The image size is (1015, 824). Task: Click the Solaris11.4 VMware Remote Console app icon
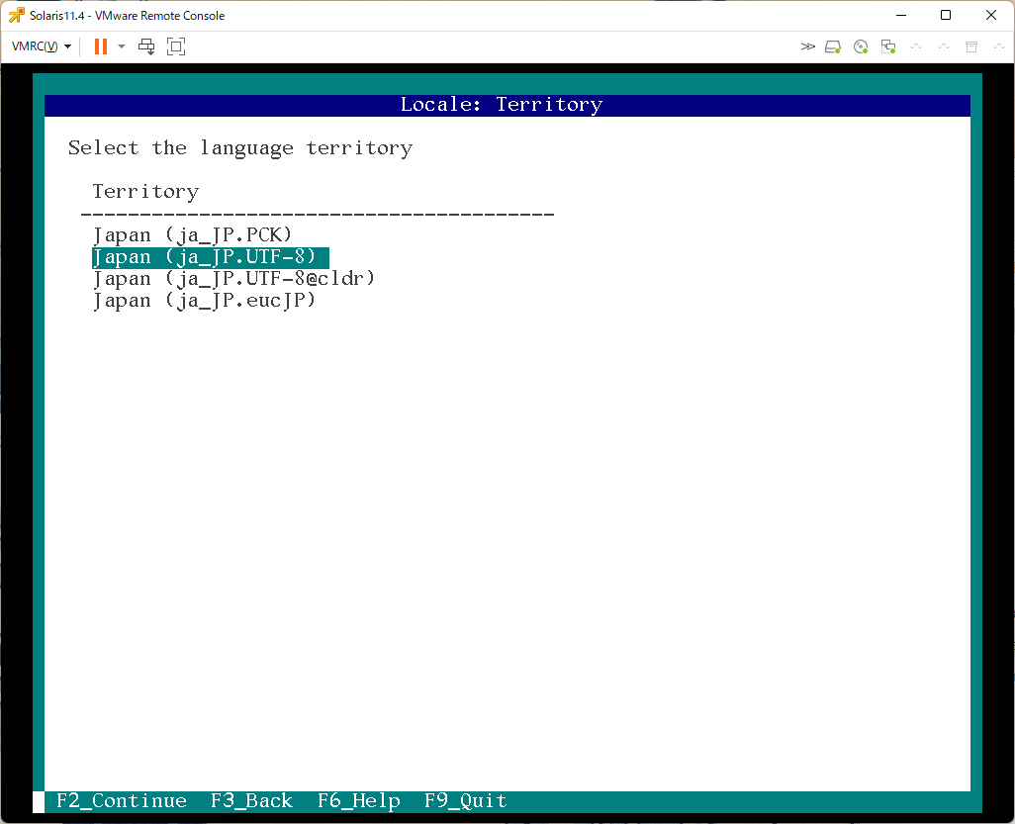tap(16, 15)
